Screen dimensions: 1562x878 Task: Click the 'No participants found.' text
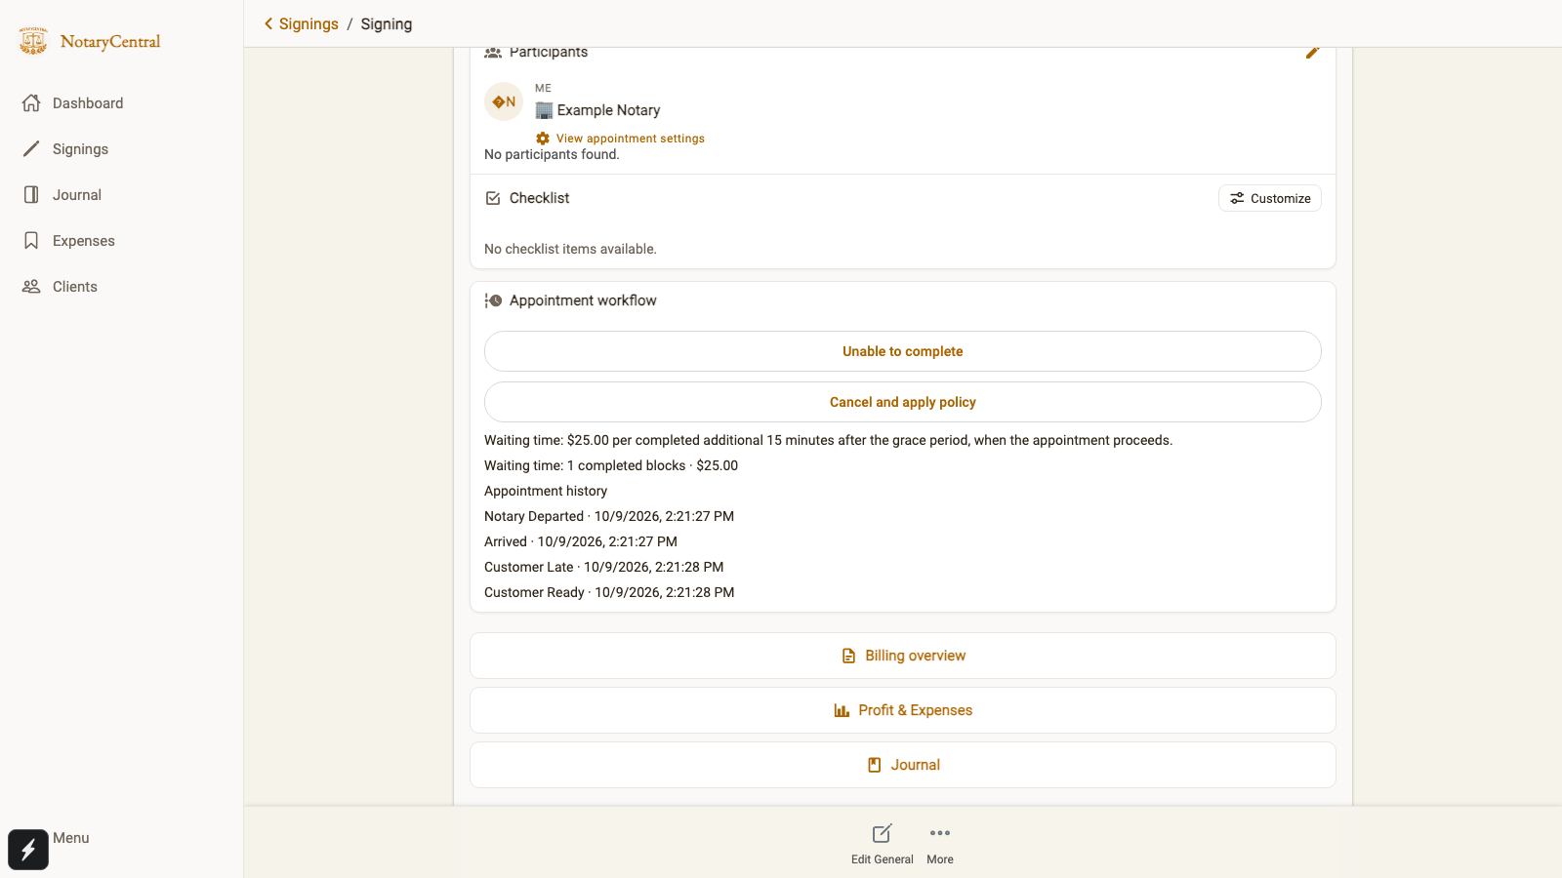552,154
